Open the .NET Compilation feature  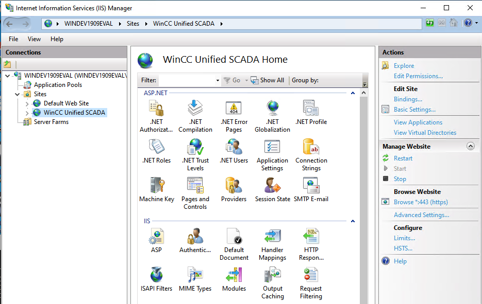click(195, 116)
